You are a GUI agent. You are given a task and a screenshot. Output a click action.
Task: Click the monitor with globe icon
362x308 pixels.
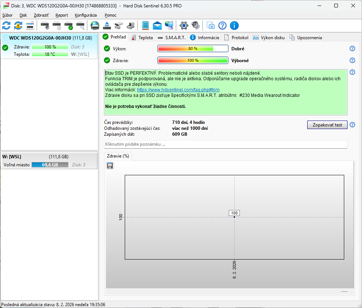pyautogui.click(x=169, y=26)
